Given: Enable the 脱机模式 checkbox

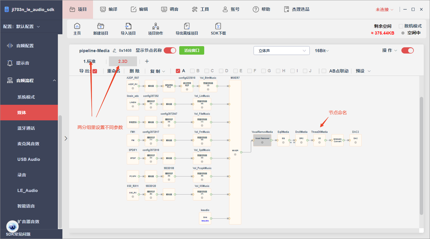Looking at the screenshot, I should [x=401, y=26].
